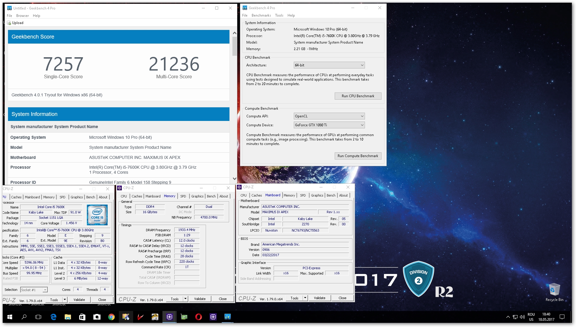This screenshot has width=576, height=327.
Task: Launch Google Chrome from the taskbar
Action: (111, 317)
